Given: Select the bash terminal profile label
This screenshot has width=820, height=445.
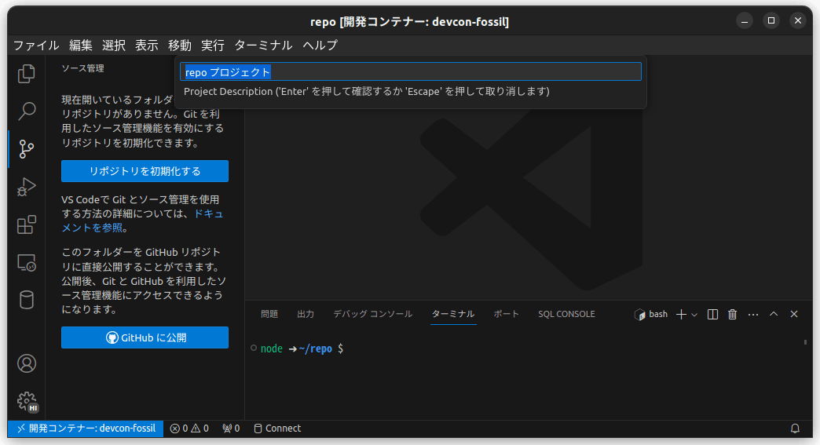Looking at the screenshot, I should [651, 314].
